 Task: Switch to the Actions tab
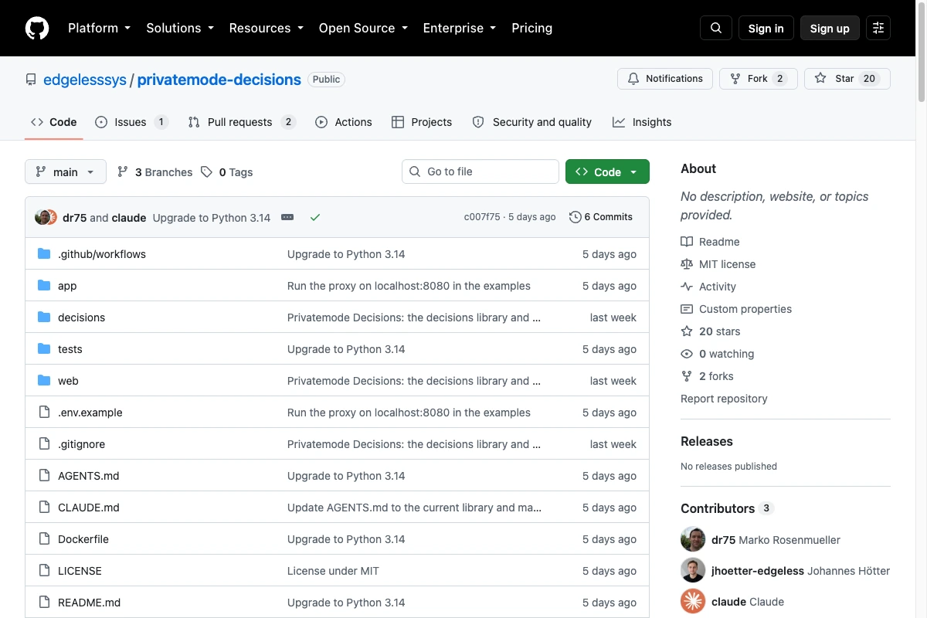coord(344,122)
